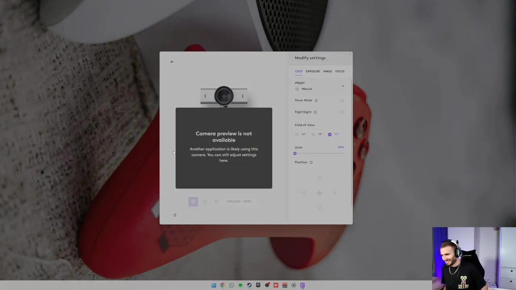Move camera position left arrow

pyautogui.click(x=304, y=193)
